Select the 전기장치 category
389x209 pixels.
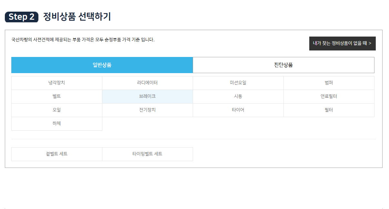[x=148, y=110]
